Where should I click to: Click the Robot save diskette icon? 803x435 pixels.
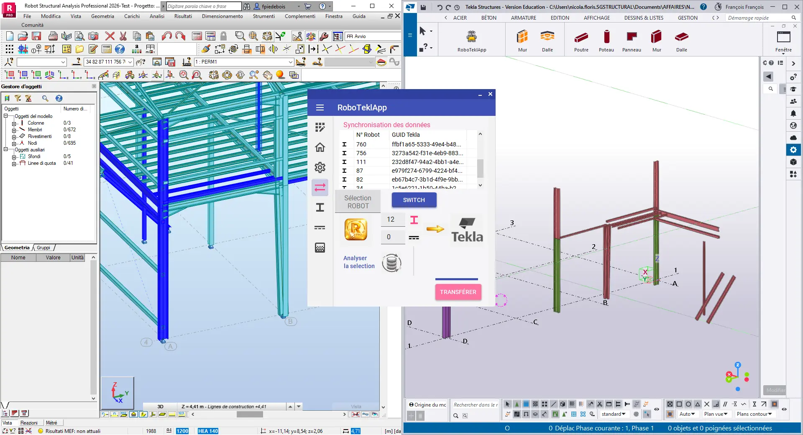36,36
